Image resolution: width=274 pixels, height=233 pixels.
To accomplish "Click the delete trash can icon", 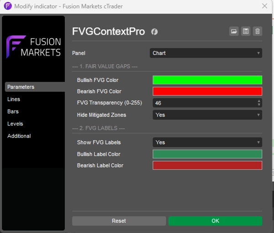I will tap(258, 31).
